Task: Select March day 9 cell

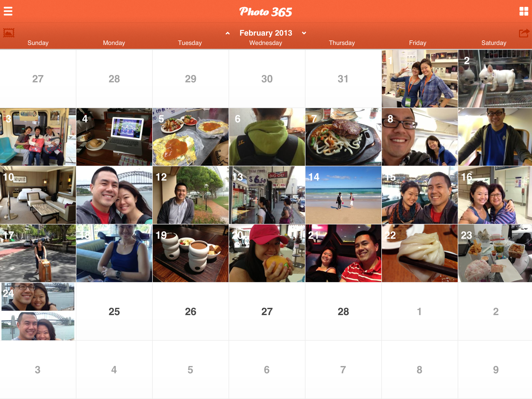Action: [x=495, y=370]
